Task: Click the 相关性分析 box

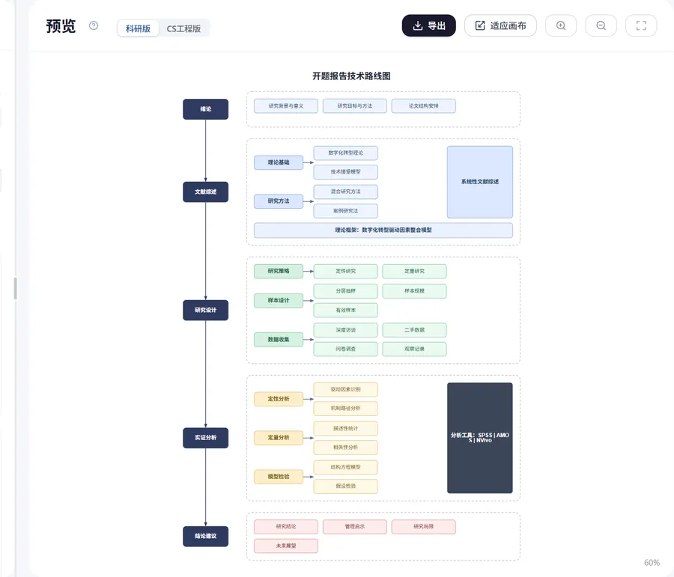Action: [345, 448]
